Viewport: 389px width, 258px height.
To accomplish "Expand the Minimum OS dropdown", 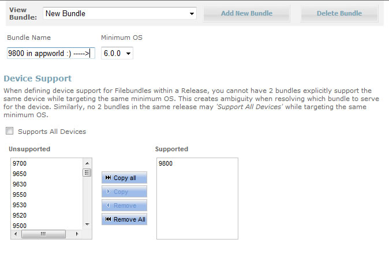I will 117,53.
